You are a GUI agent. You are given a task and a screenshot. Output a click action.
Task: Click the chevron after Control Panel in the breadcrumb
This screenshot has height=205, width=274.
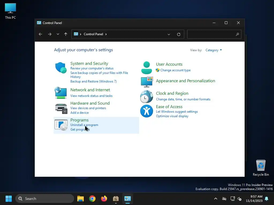(x=106, y=34)
